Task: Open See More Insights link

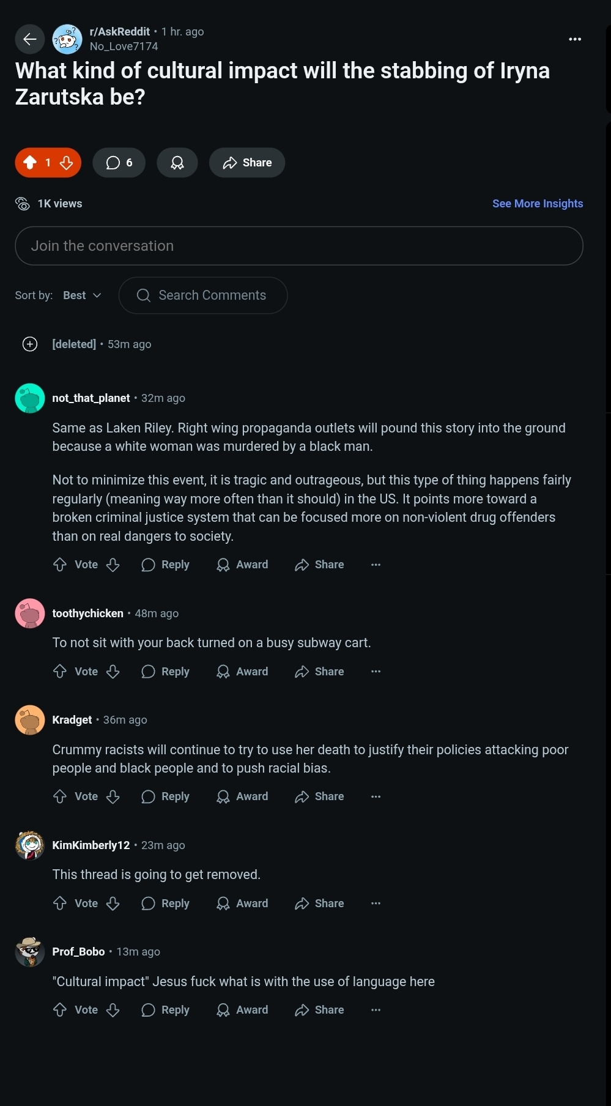Action: 537,204
